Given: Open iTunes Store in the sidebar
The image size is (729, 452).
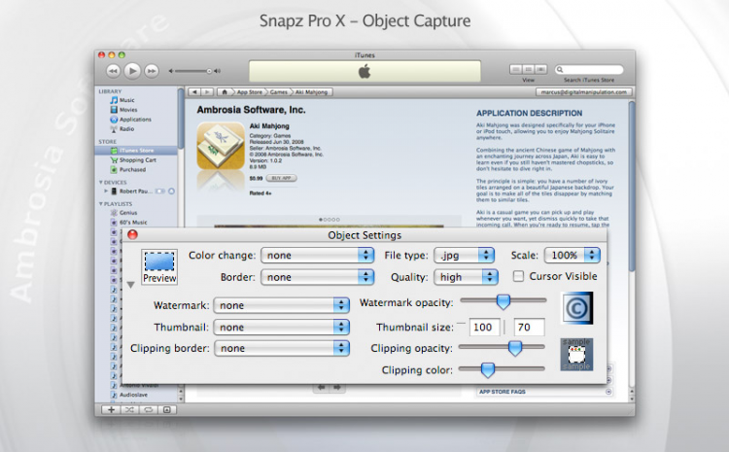Looking at the screenshot, I should (x=136, y=151).
